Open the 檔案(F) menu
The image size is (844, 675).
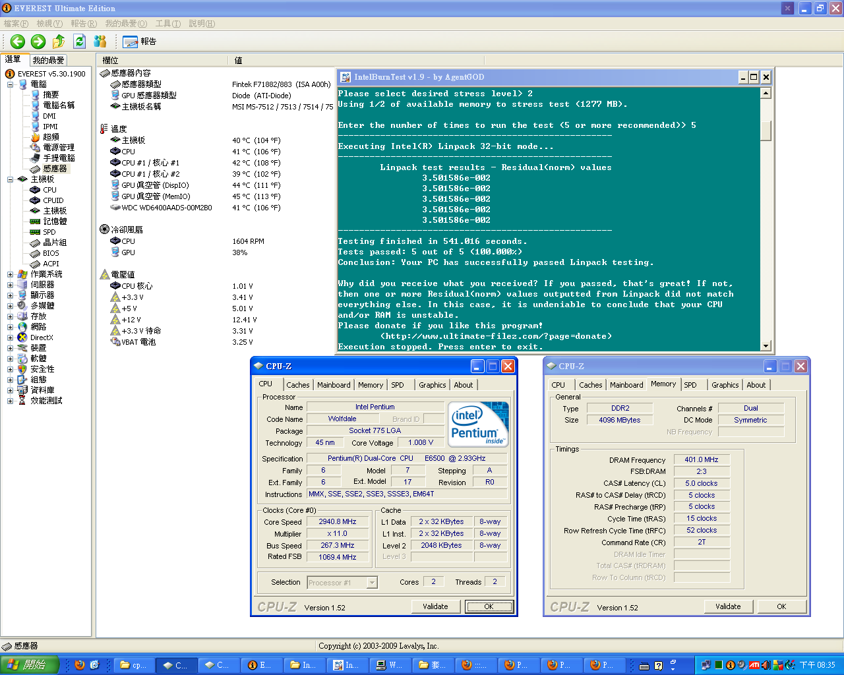tap(16, 24)
